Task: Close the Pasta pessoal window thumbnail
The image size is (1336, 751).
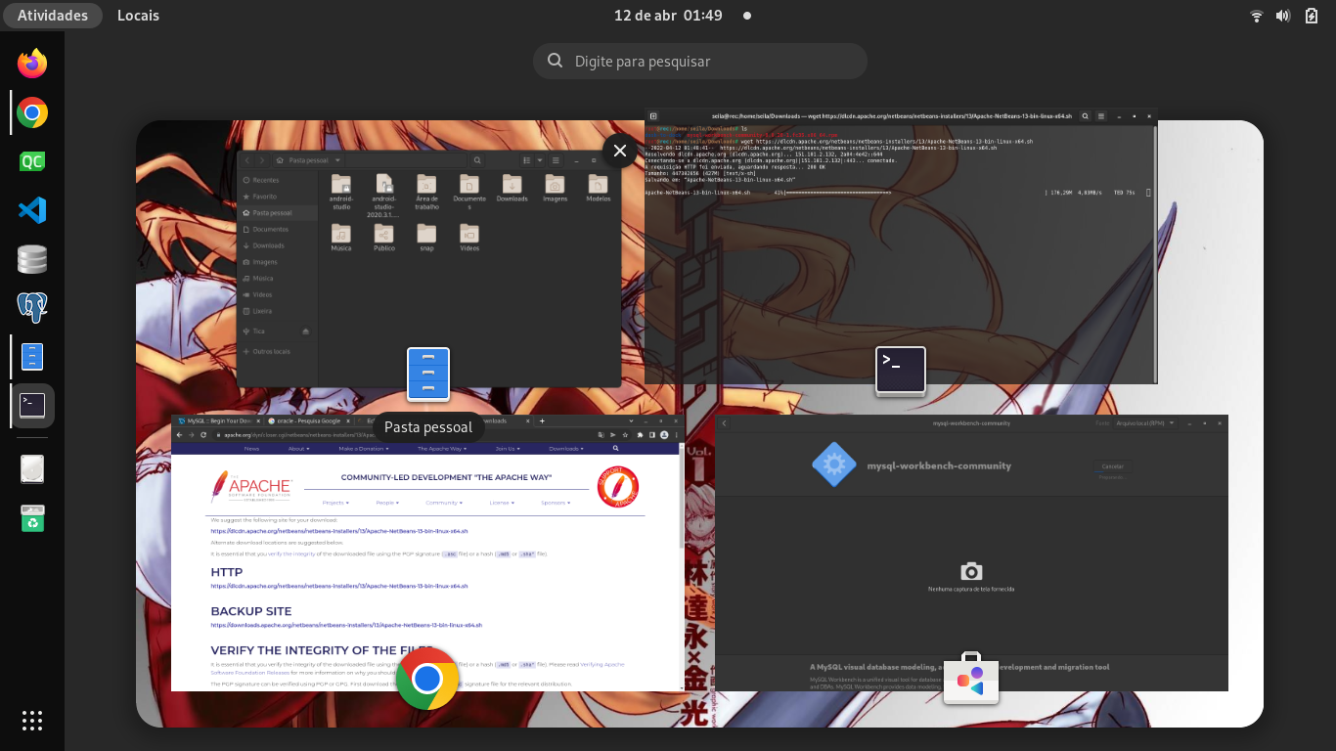Action: [620, 151]
